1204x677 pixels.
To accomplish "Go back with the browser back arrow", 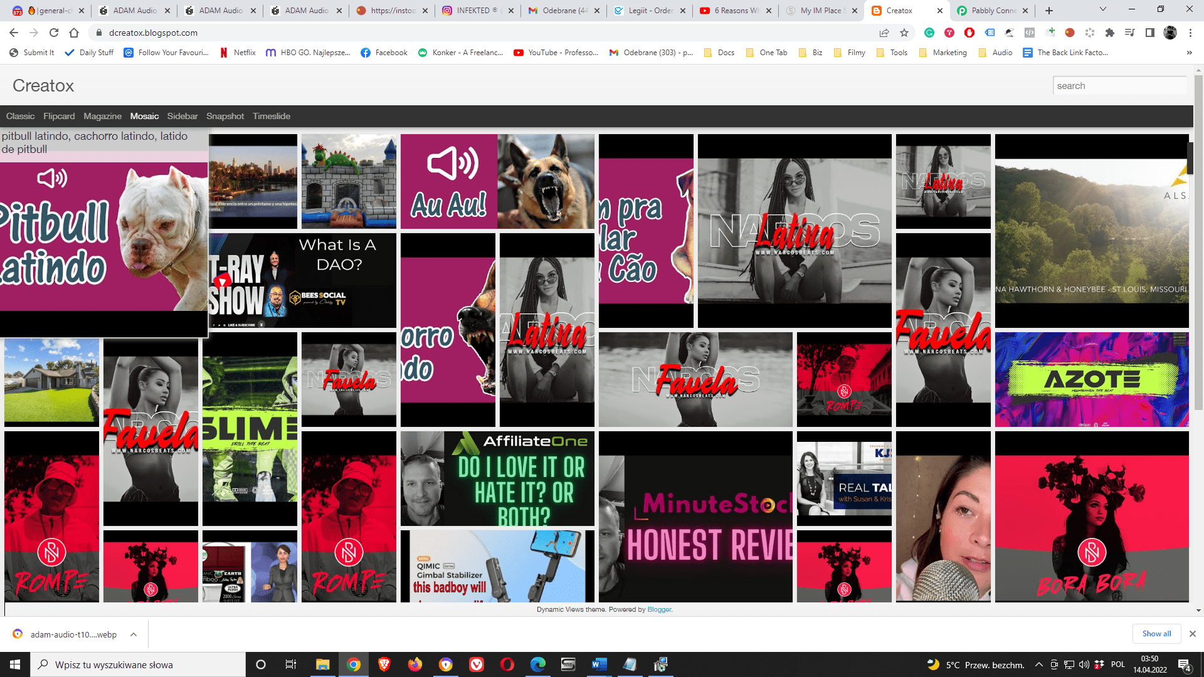I will coord(14,33).
